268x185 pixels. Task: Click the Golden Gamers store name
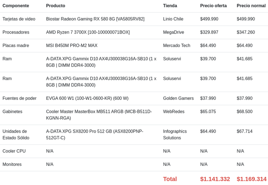tap(178, 98)
